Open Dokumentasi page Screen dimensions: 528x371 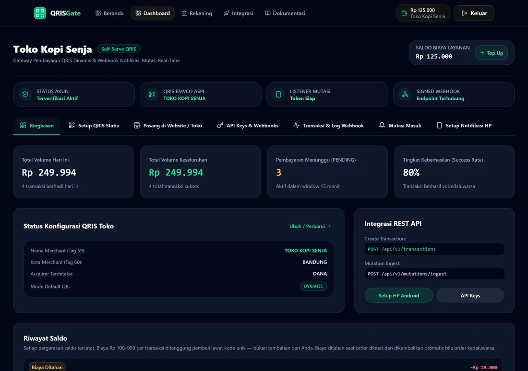(285, 13)
